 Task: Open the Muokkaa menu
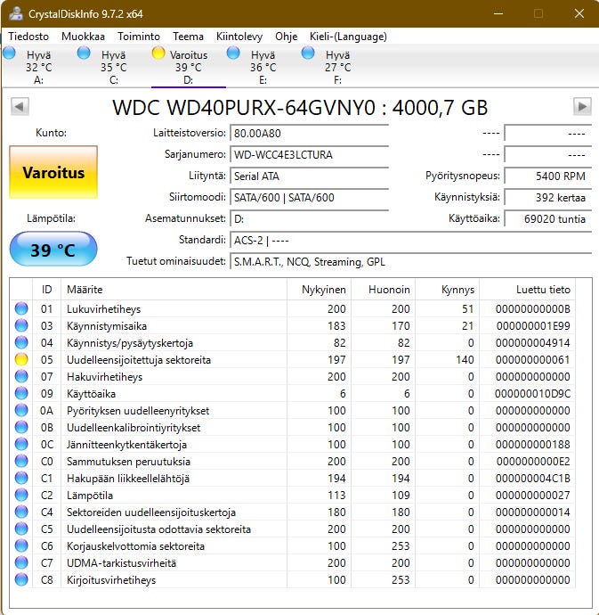click(83, 37)
